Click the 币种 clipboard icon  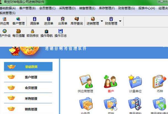coord(160,84)
